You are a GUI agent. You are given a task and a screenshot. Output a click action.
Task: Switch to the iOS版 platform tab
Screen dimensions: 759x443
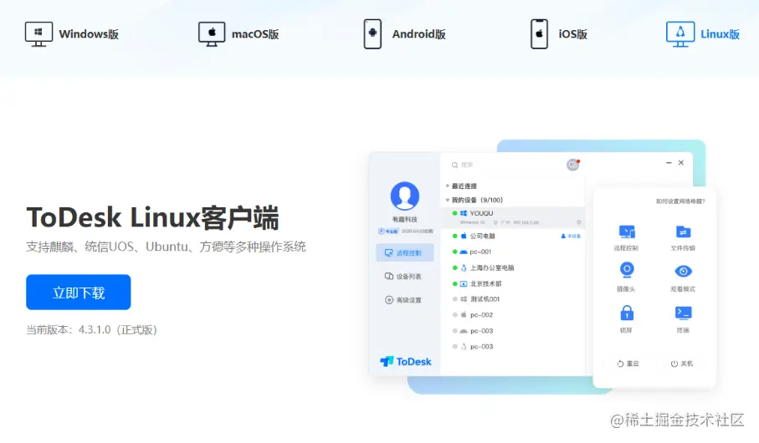pyautogui.click(x=559, y=34)
